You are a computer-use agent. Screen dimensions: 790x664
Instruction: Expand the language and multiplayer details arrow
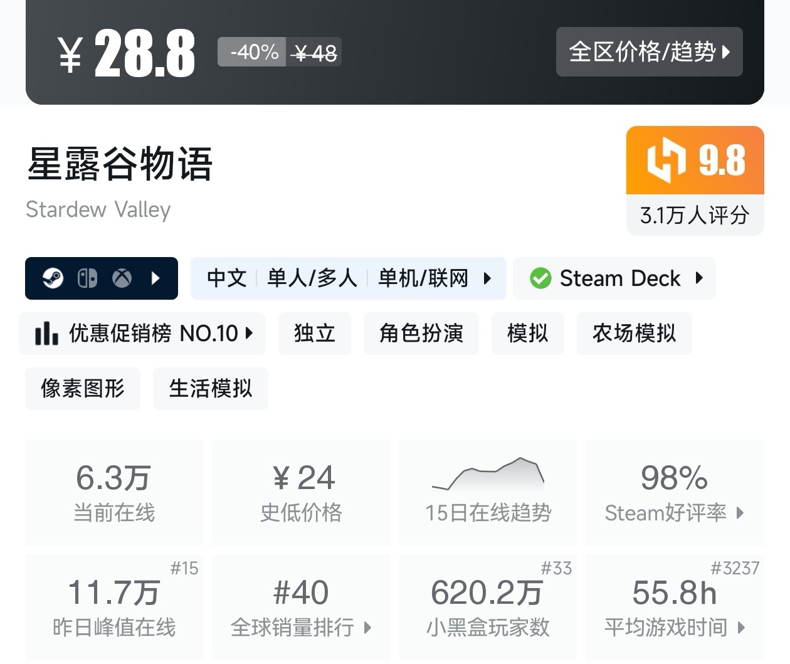(487, 278)
